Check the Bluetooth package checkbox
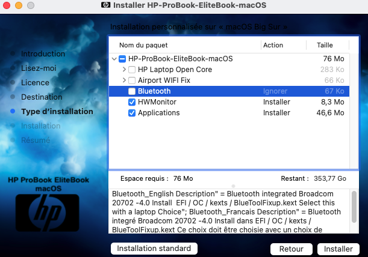368x257 pixels. pyautogui.click(x=132, y=91)
